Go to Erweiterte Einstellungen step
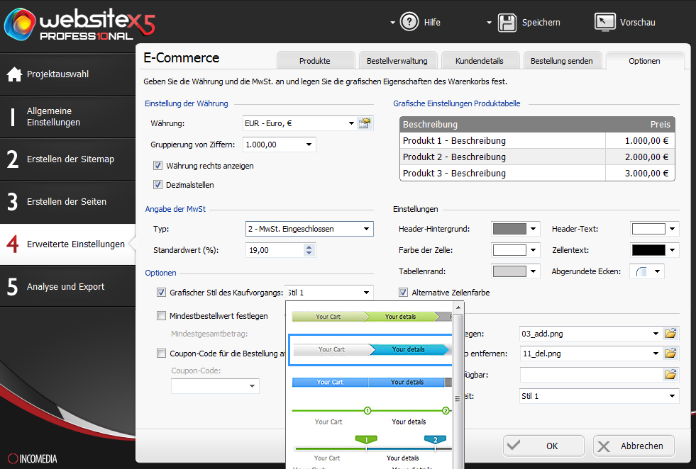This screenshot has width=696, height=469. point(67,244)
